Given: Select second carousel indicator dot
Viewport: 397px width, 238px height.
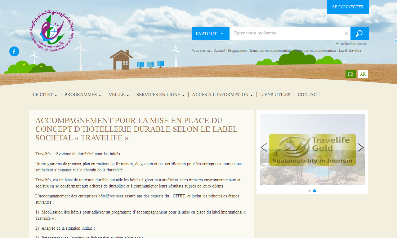Looking at the screenshot, I should (x=314, y=191).
